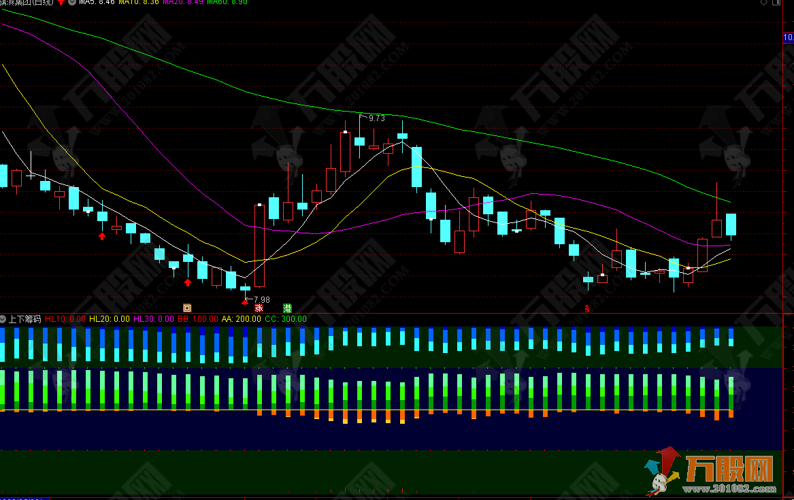Viewport: 794px width, 500px height.
Task: Click the red triangle marker beside 7.98
Action: click(x=245, y=302)
